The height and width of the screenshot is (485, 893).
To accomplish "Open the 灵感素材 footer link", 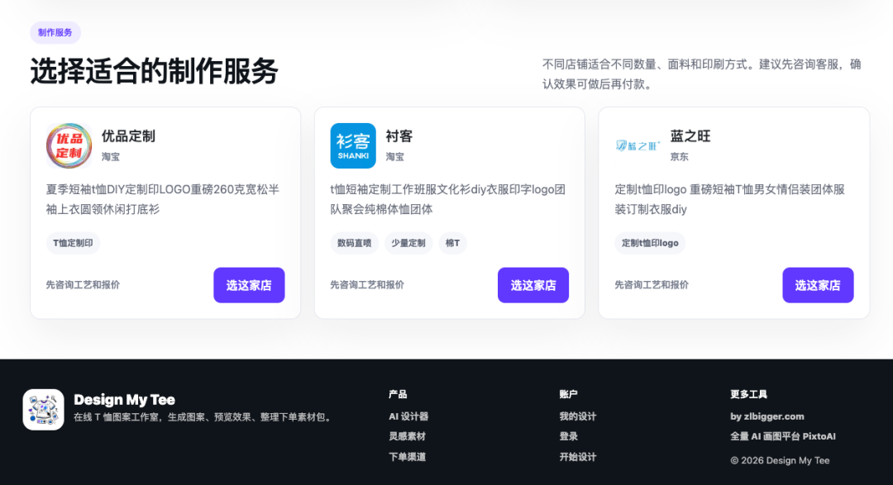I will (x=407, y=436).
